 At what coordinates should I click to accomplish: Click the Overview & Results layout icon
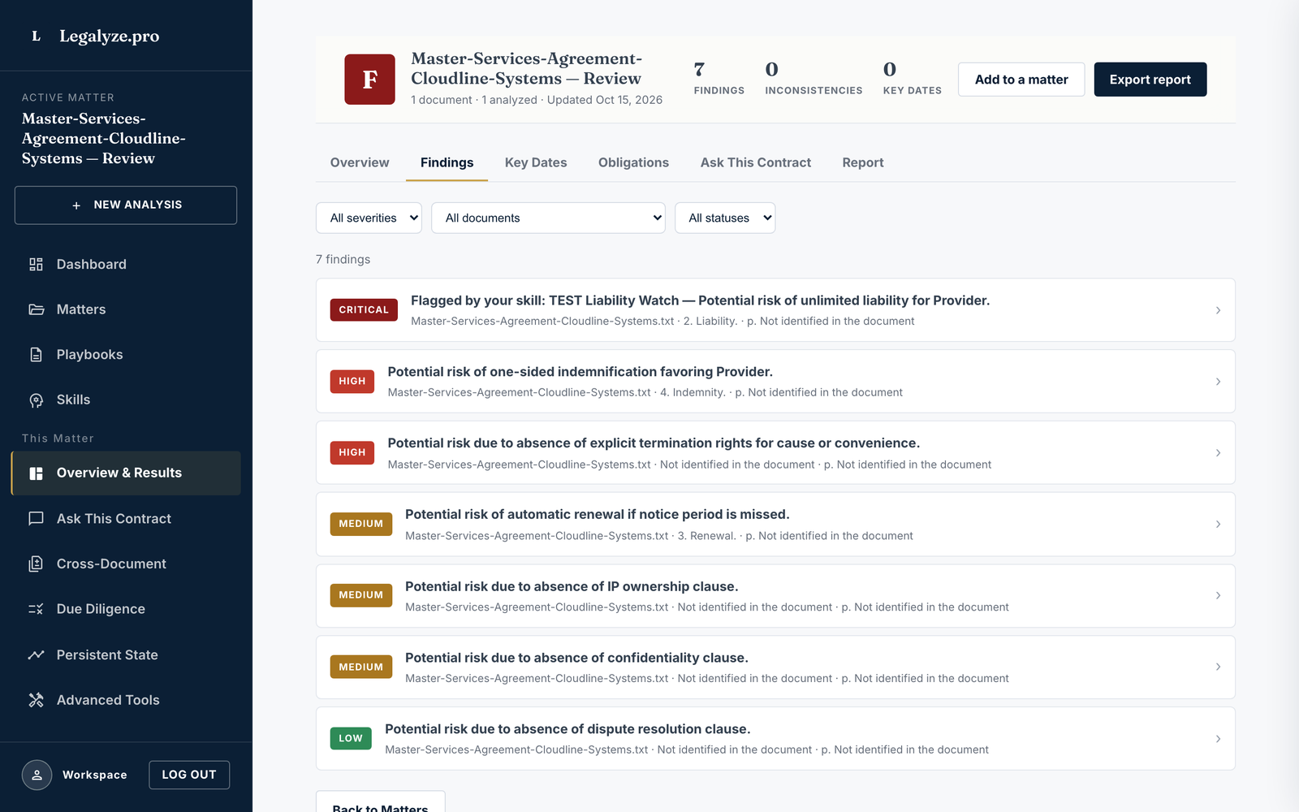click(x=36, y=473)
